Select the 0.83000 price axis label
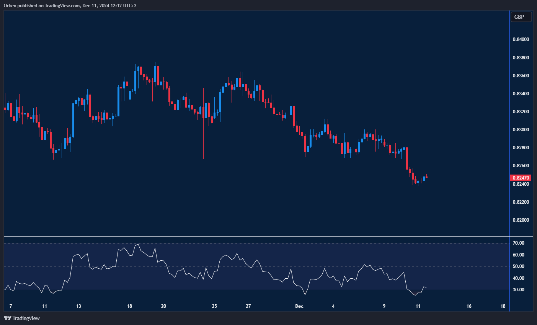The height and width of the screenshot is (325, 537). tap(521, 130)
